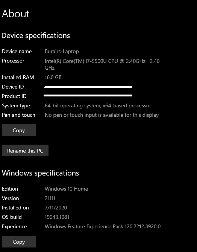The width and height of the screenshot is (197, 252).
Task: Select the Device name value Burairs-Laptop
Action: point(62,52)
